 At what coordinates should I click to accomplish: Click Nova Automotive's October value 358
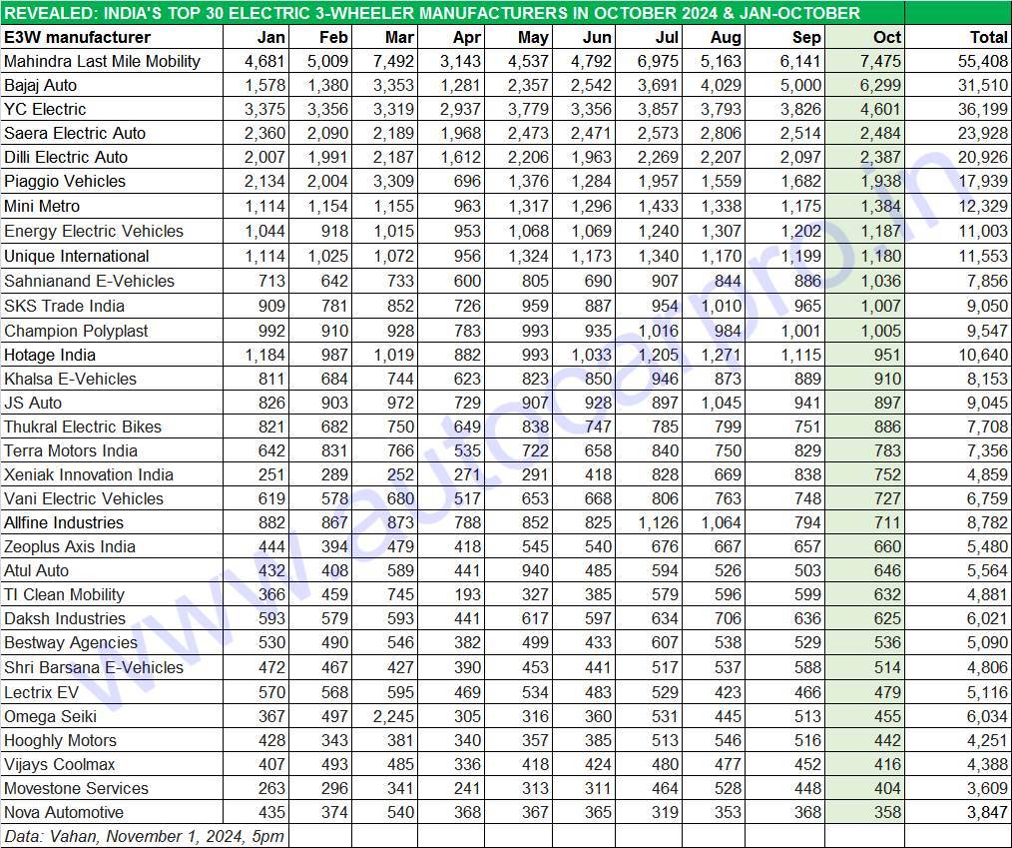point(885,812)
